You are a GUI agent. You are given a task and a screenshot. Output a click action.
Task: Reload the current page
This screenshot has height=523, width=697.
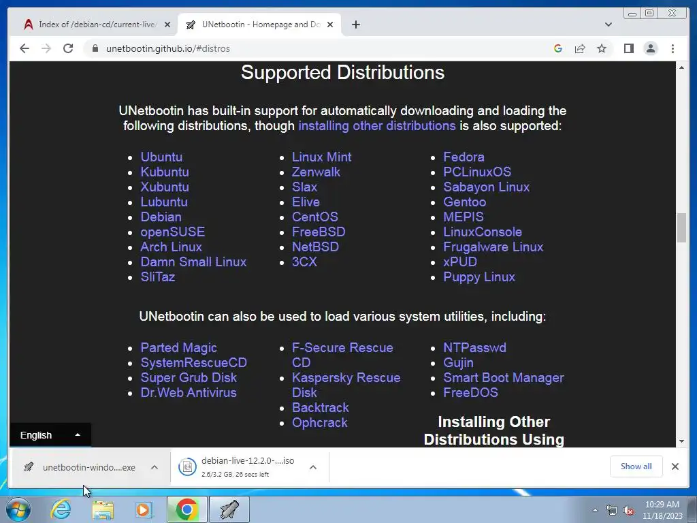pos(68,48)
